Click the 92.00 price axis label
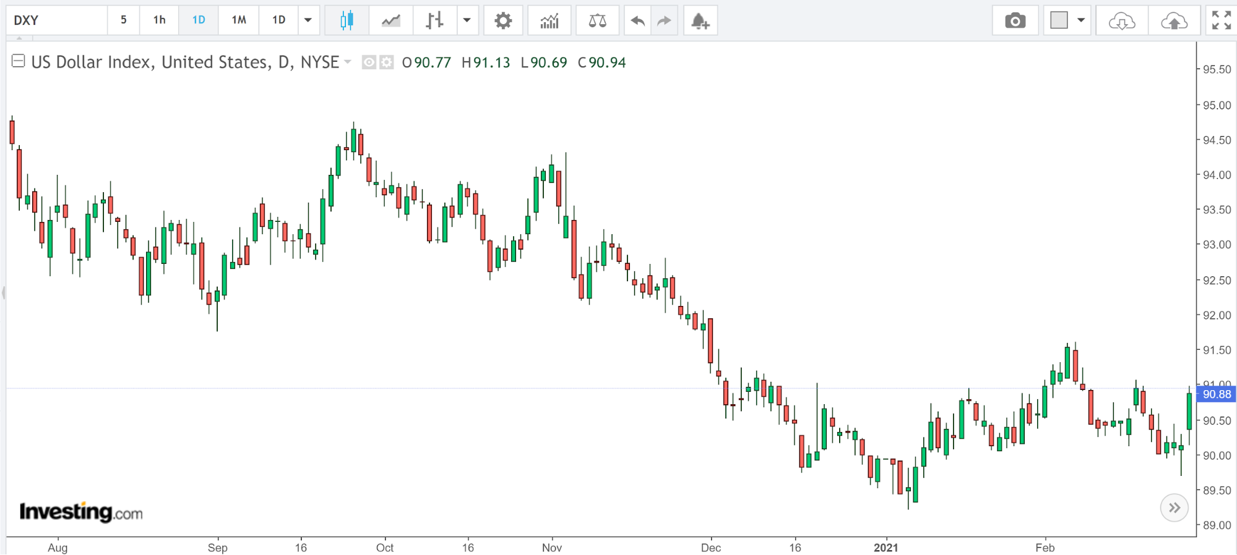 pos(1217,315)
